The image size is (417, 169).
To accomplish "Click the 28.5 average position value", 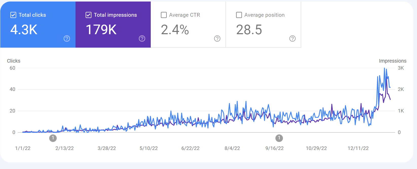I will coord(249,30).
